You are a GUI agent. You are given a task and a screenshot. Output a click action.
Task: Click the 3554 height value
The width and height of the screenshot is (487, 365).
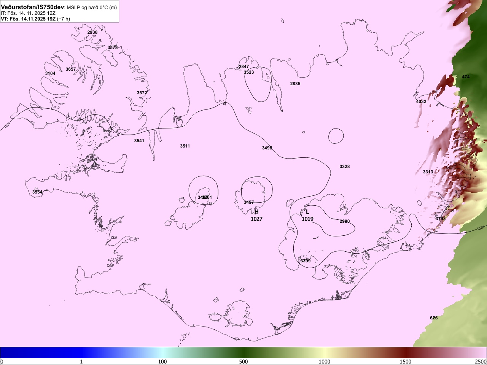coord(37,192)
